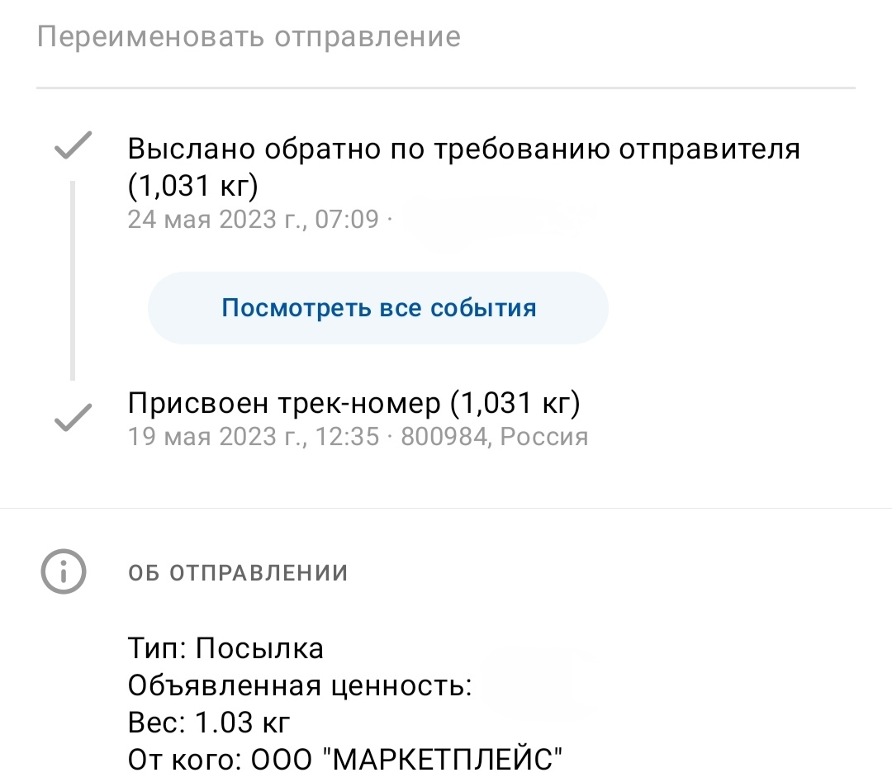Tap the Тип: Посылка line
The height and width of the screenshot is (782, 892).
pyautogui.click(x=225, y=648)
